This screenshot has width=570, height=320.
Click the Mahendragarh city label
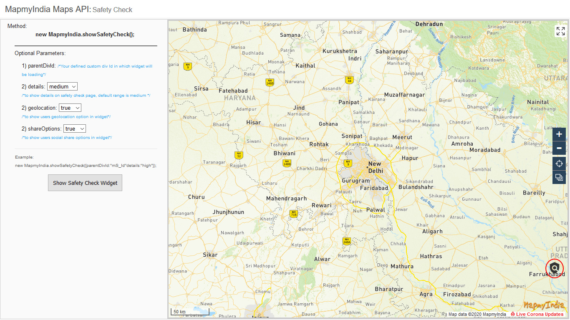pyautogui.click(x=287, y=199)
